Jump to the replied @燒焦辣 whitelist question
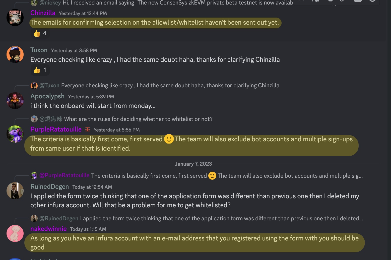 (x=126, y=119)
